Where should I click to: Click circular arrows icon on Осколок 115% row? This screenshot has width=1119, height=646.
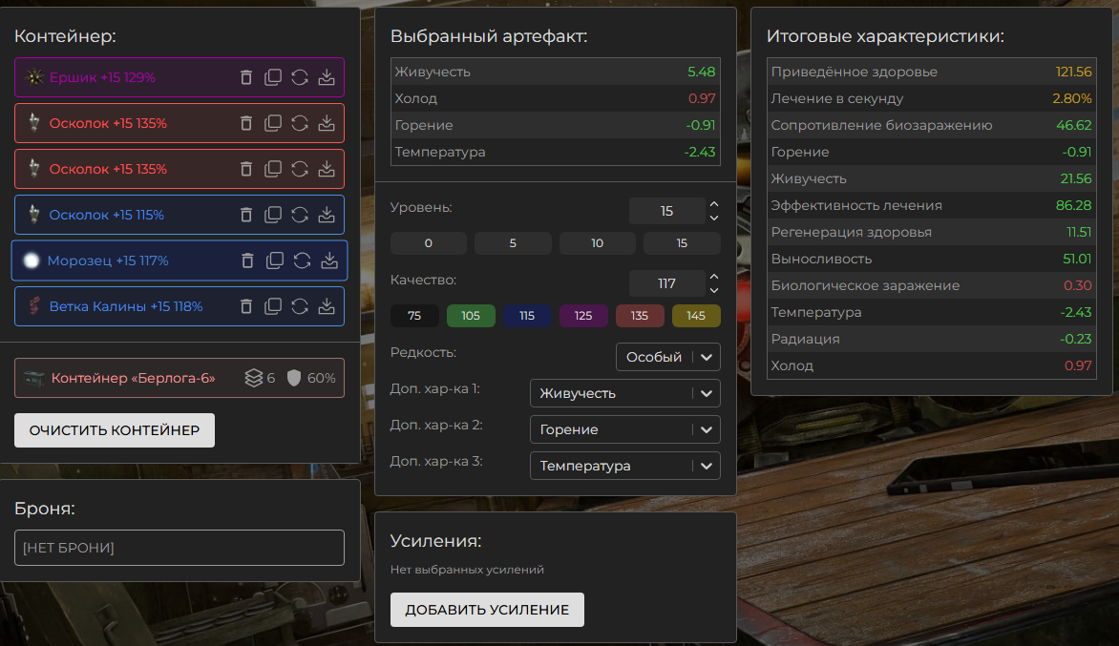pyautogui.click(x=300, y=215)
